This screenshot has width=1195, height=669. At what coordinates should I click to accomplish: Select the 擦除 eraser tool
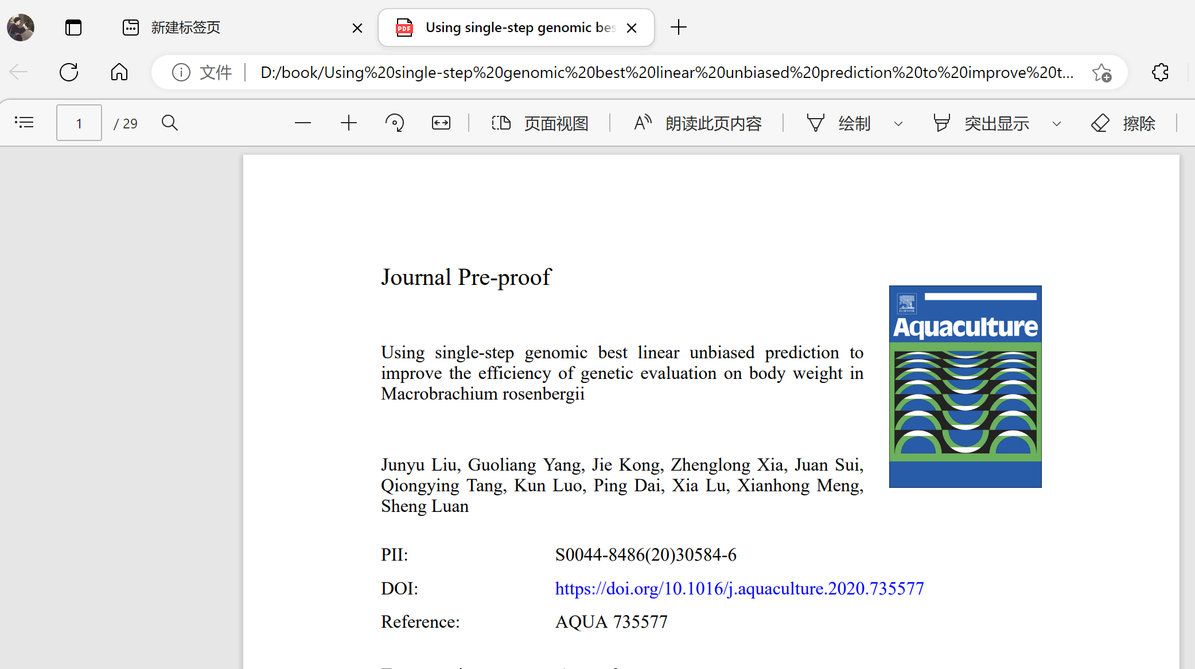[1123, 123]
